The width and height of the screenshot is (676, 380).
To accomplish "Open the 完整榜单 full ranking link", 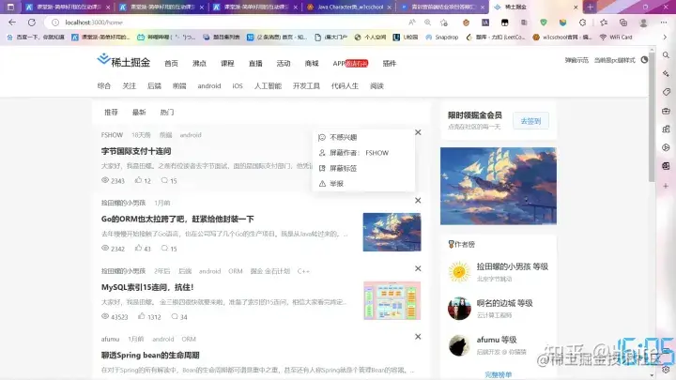I will (x=498, y=374).
